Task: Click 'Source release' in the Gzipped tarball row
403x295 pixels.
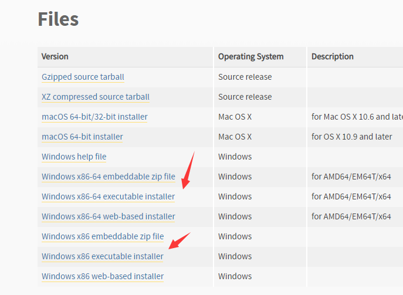Action: [245, 77]
